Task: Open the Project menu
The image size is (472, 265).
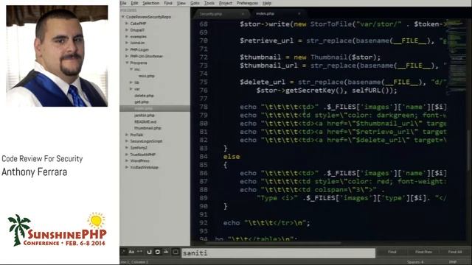Action: [226, 3]
